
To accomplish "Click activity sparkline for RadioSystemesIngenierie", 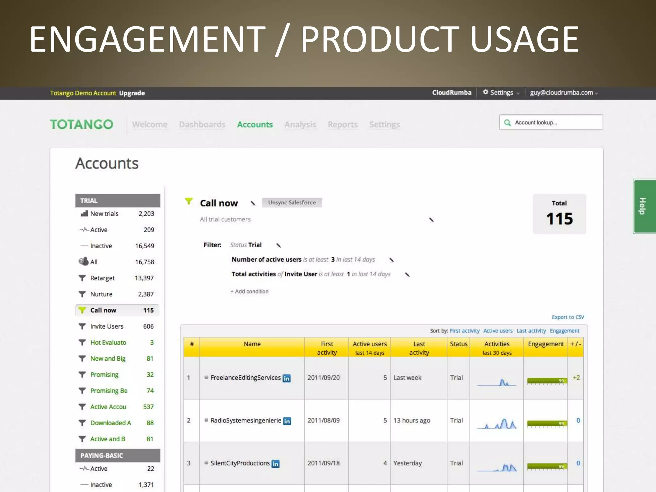I will pyautogui.click(x=496, y=423).
